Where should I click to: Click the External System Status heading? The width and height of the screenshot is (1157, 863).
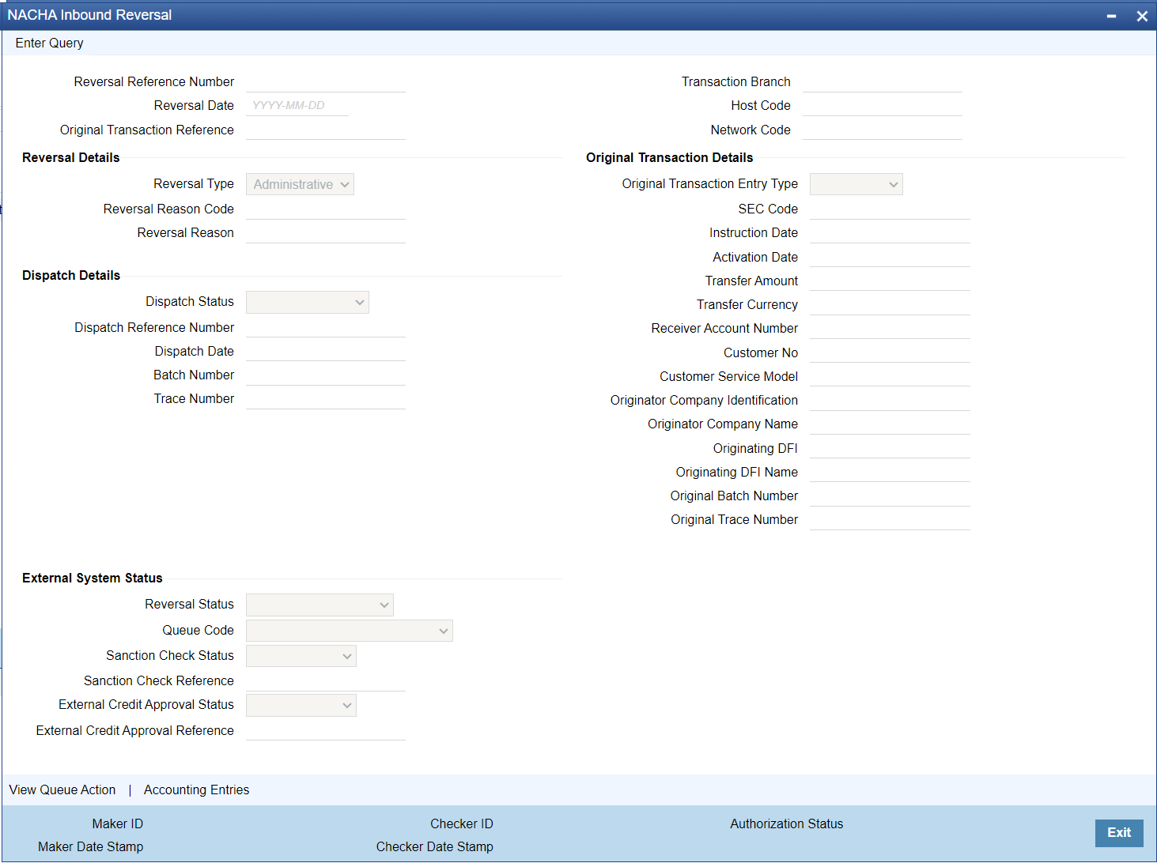click(x=93, y=578)
